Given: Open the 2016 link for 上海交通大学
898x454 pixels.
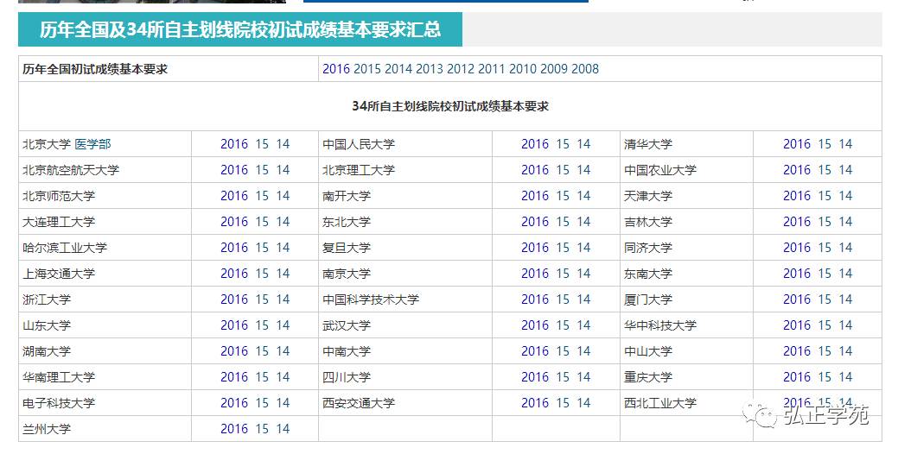Looking at the screenshot, I should pyautogui.click(x=234, y=274).
